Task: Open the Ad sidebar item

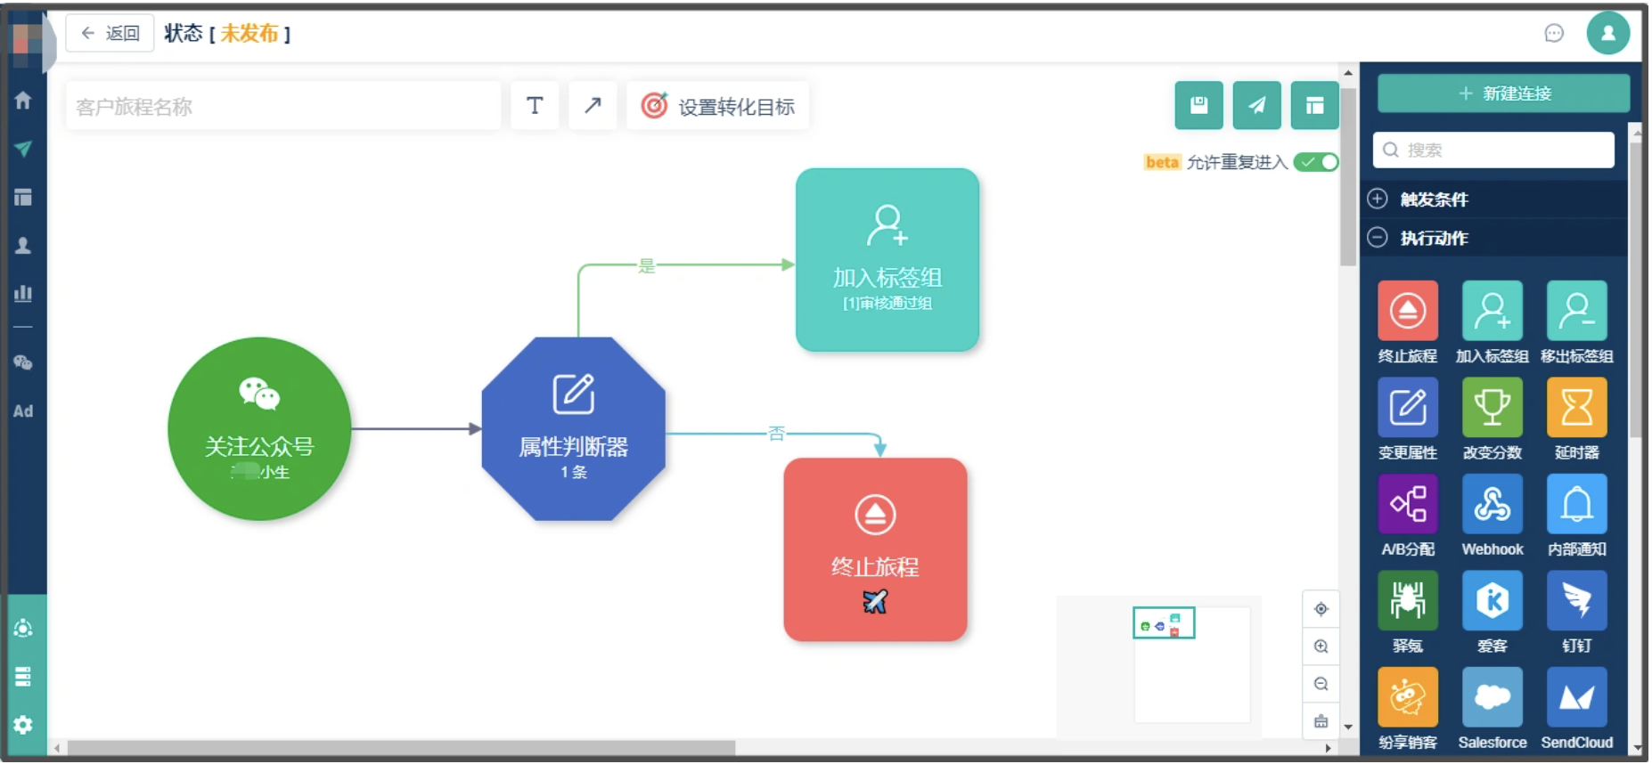Action: click(23, 411)
